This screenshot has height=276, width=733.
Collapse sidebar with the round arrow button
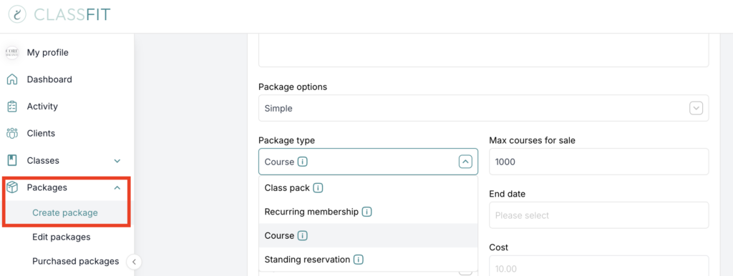(134, 262)
